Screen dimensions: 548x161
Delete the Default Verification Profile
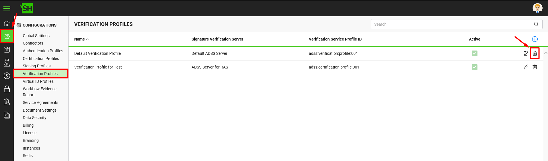(x=535, y=53)
